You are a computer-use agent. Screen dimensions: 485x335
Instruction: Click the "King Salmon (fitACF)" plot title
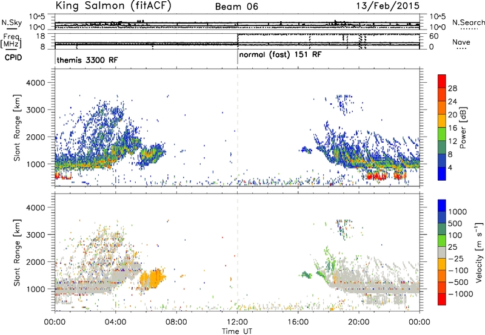pyautogui.click(x=113, y=5)
